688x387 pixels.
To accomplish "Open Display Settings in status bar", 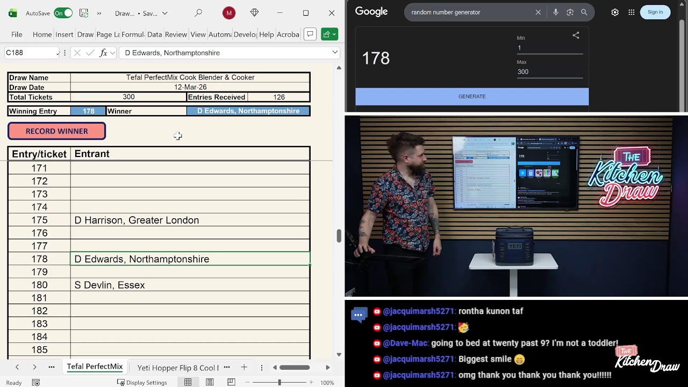I will click(x=142, y=383).
